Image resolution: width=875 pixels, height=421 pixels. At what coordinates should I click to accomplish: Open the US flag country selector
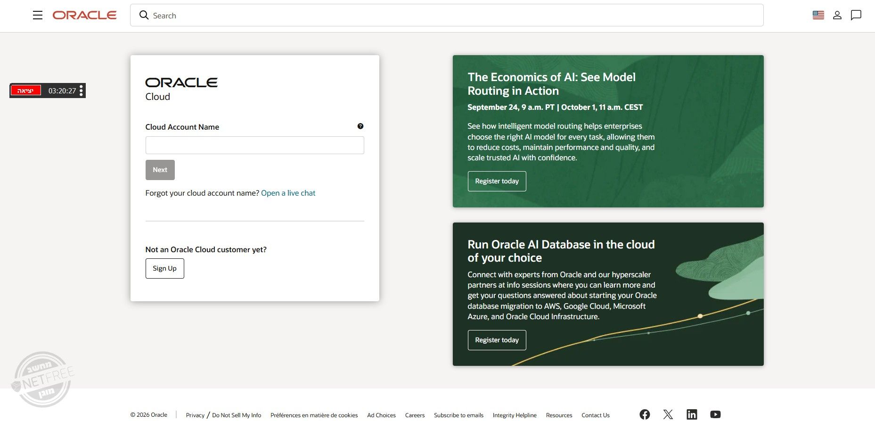(x=818, y=15)
